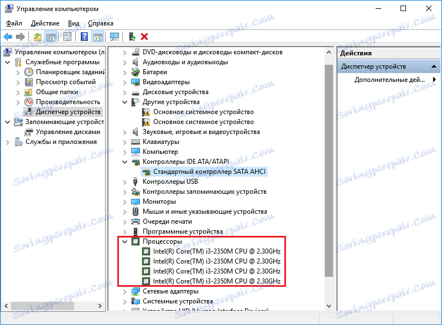Collapse the Контроллеры IDE ATA/ATAPI node
The width and height of the screenshot is (442, 325).
click(125, 162)
